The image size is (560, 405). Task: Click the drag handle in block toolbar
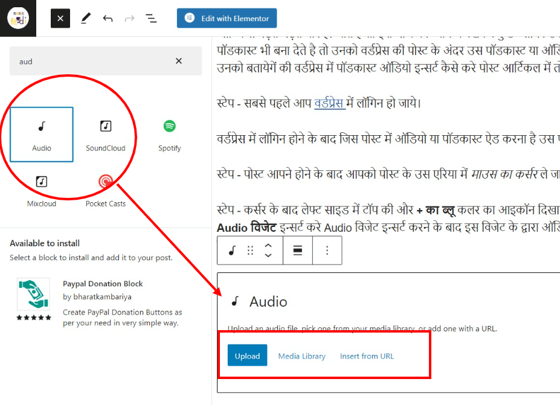(x=250, y=250)
